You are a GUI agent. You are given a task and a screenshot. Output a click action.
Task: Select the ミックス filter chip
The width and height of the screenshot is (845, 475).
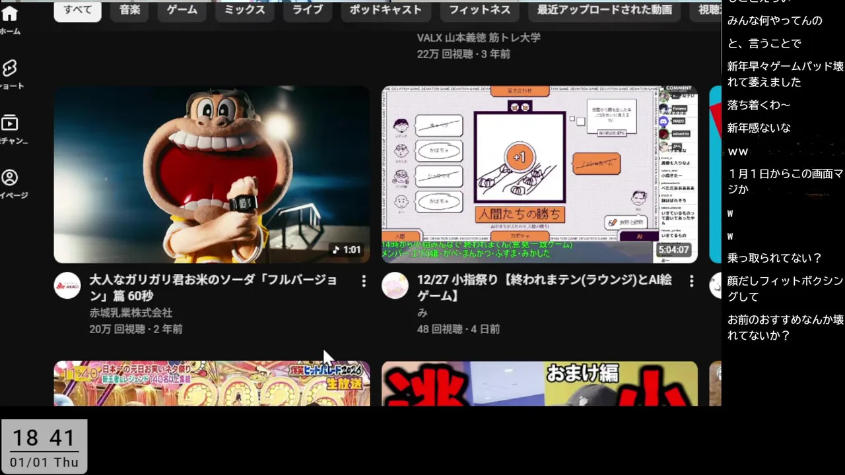tap(245, 10)
